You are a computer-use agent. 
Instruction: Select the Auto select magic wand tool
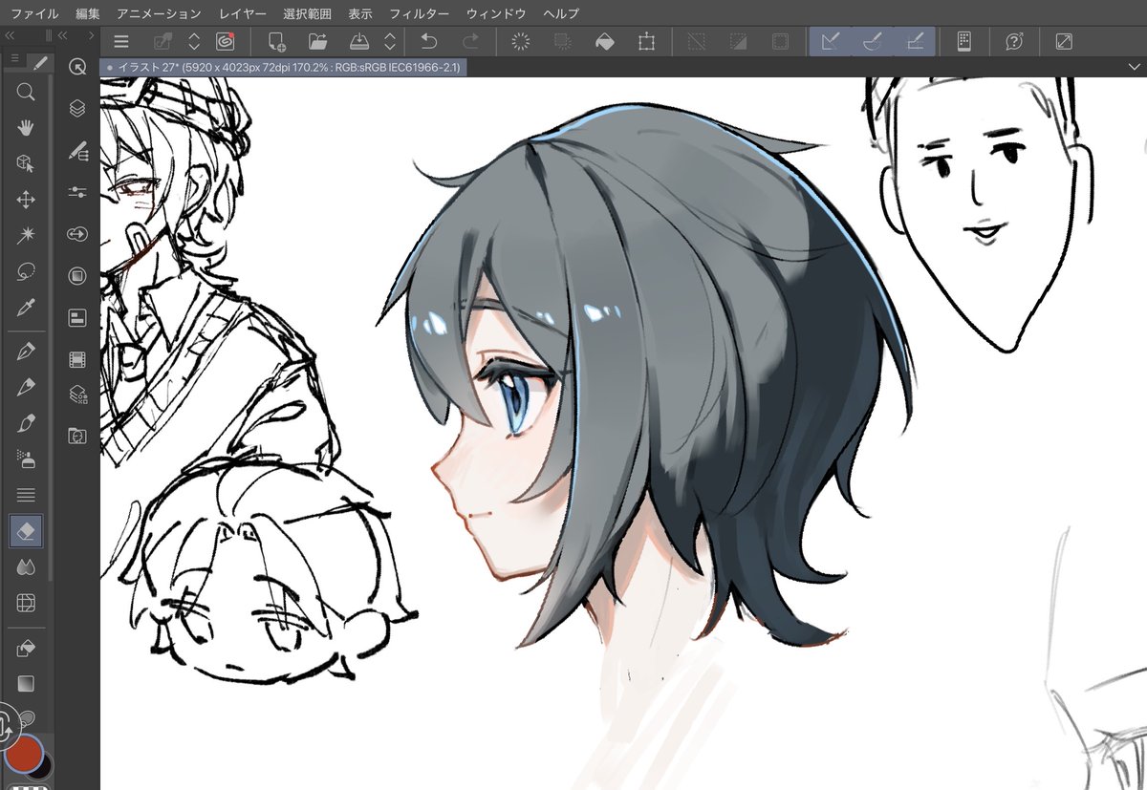pyautogui.click(x=26, y=235)
